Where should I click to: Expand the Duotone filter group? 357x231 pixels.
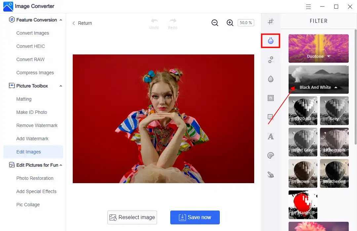coord(319,49)
